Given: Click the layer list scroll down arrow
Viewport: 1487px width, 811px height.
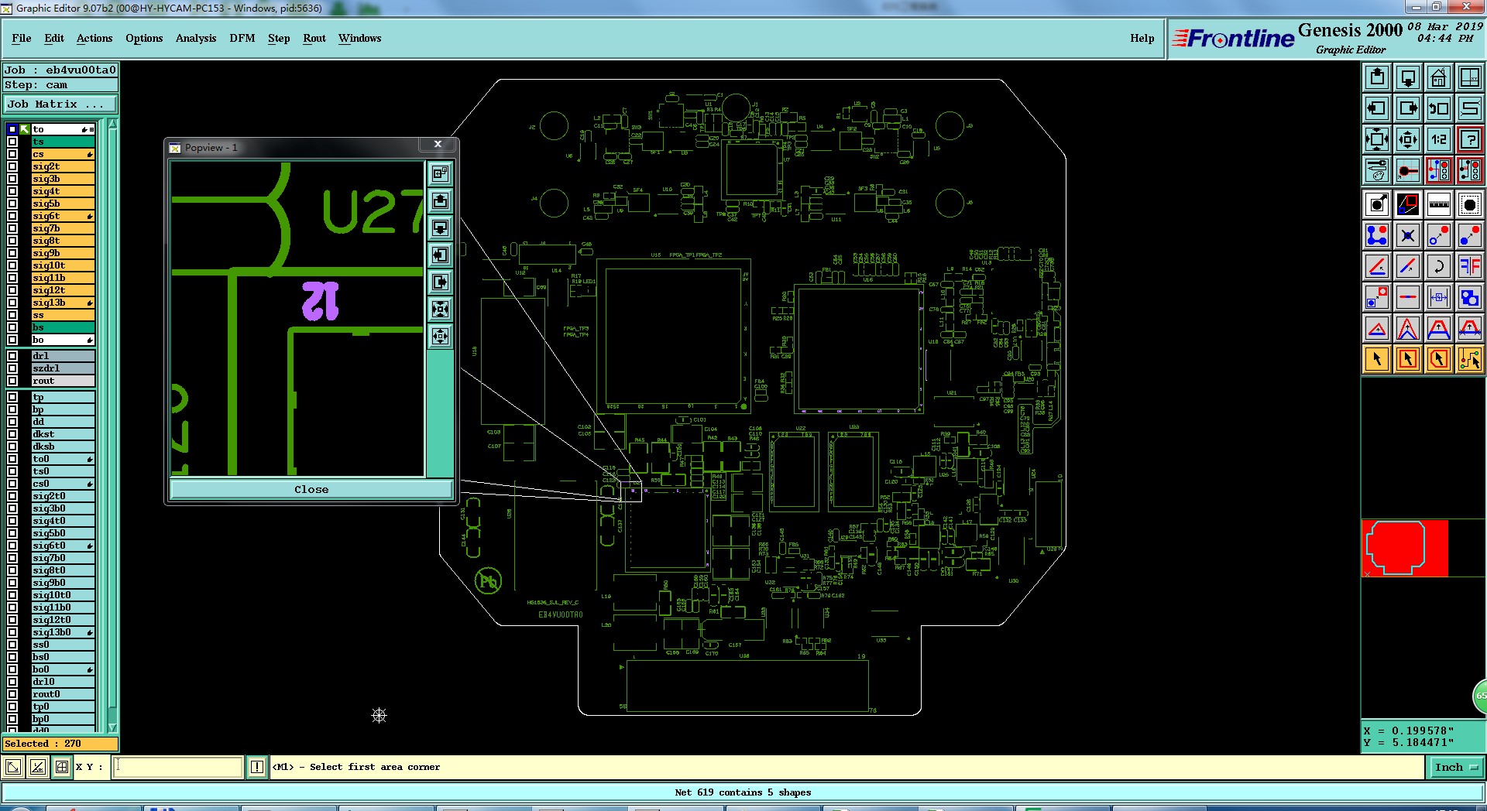Looking at the screenshot, I should [x=112, y=727].
